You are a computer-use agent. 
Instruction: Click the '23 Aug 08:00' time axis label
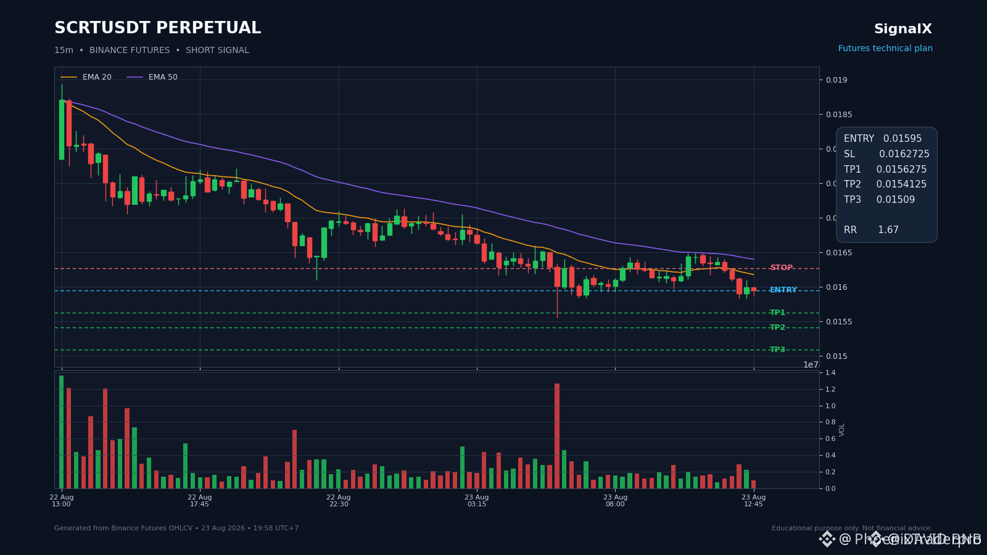(x=615, y=501)
